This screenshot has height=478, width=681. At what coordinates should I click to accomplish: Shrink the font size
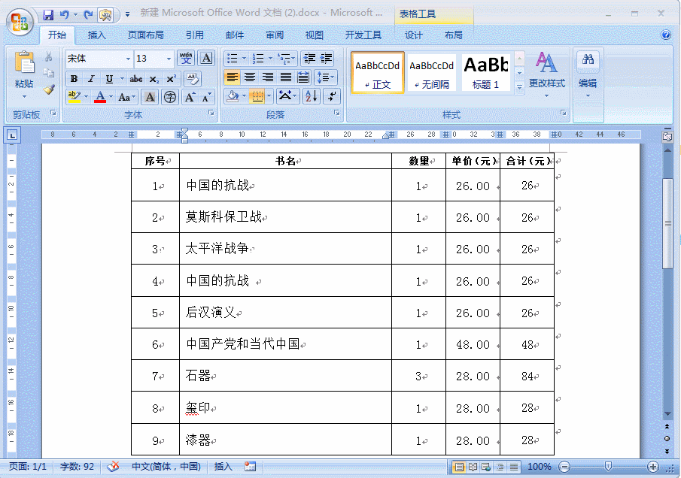click(207, 97)
